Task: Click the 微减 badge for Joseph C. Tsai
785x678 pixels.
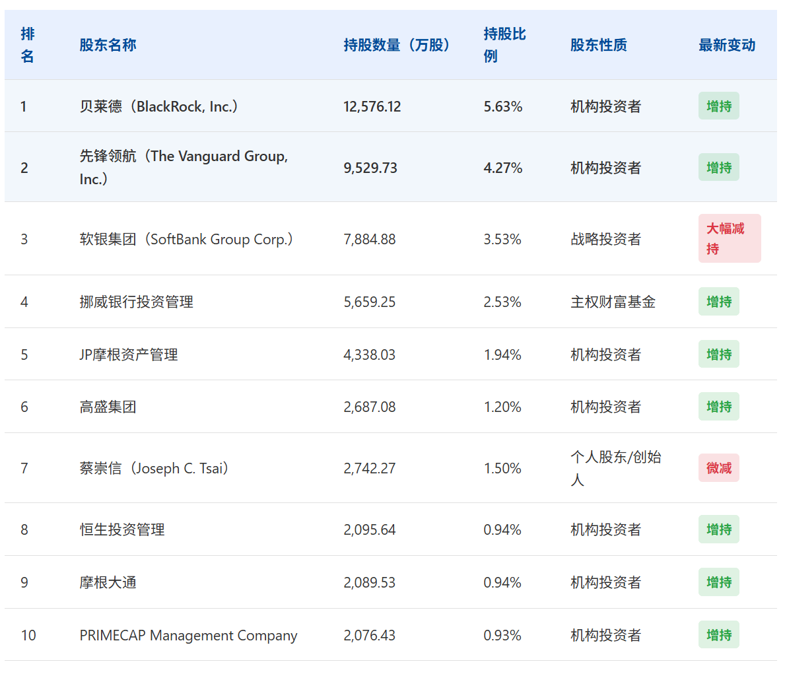Action: 718,468
